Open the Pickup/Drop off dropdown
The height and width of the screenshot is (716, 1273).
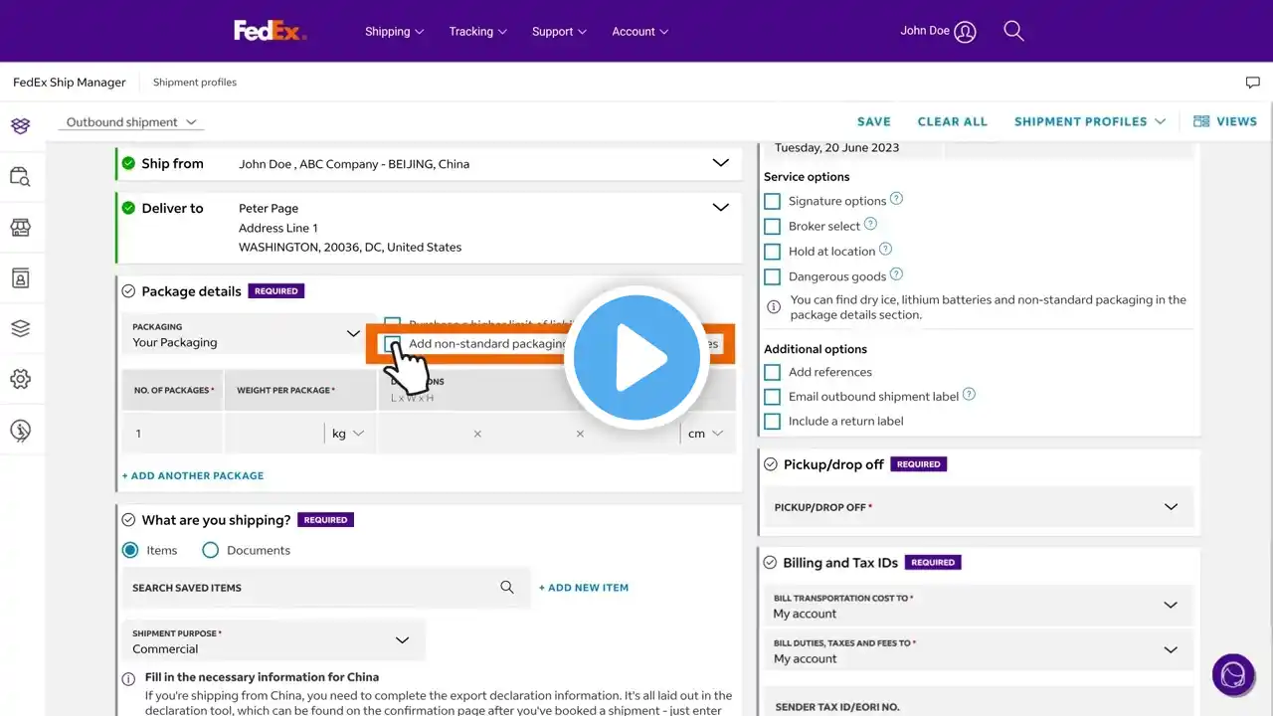click(x=978, y=507)
